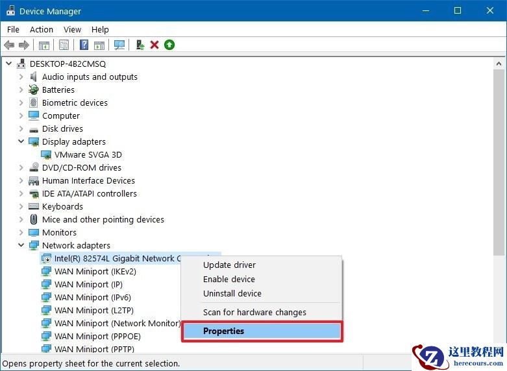This screenshot has width=507, height=371.
Task: Click the Update device driver toolbar icon
Action: click(x=140, y=45)
